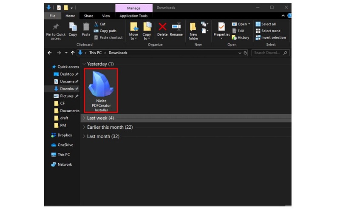Expand the Last week (4) group
Screen dimensions: 340x209
click(x=84, y=118)
